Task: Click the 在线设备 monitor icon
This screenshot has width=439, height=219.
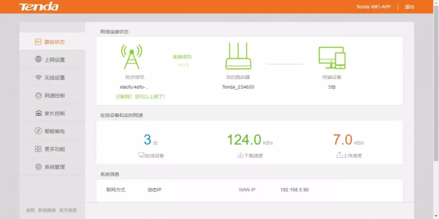Action: [141, 155]
